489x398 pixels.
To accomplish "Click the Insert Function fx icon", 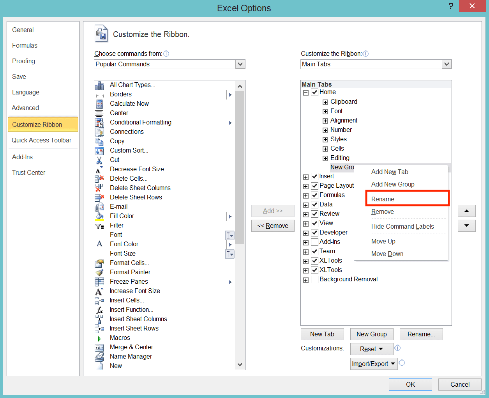I will point(99,310).
